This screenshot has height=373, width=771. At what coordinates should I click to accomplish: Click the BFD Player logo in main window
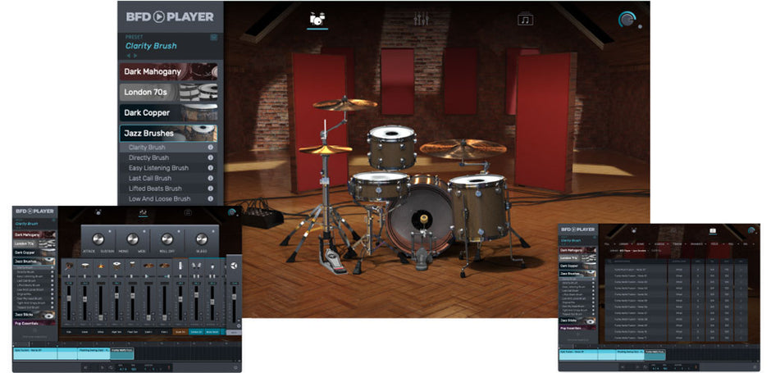click(x=170, y=16)
